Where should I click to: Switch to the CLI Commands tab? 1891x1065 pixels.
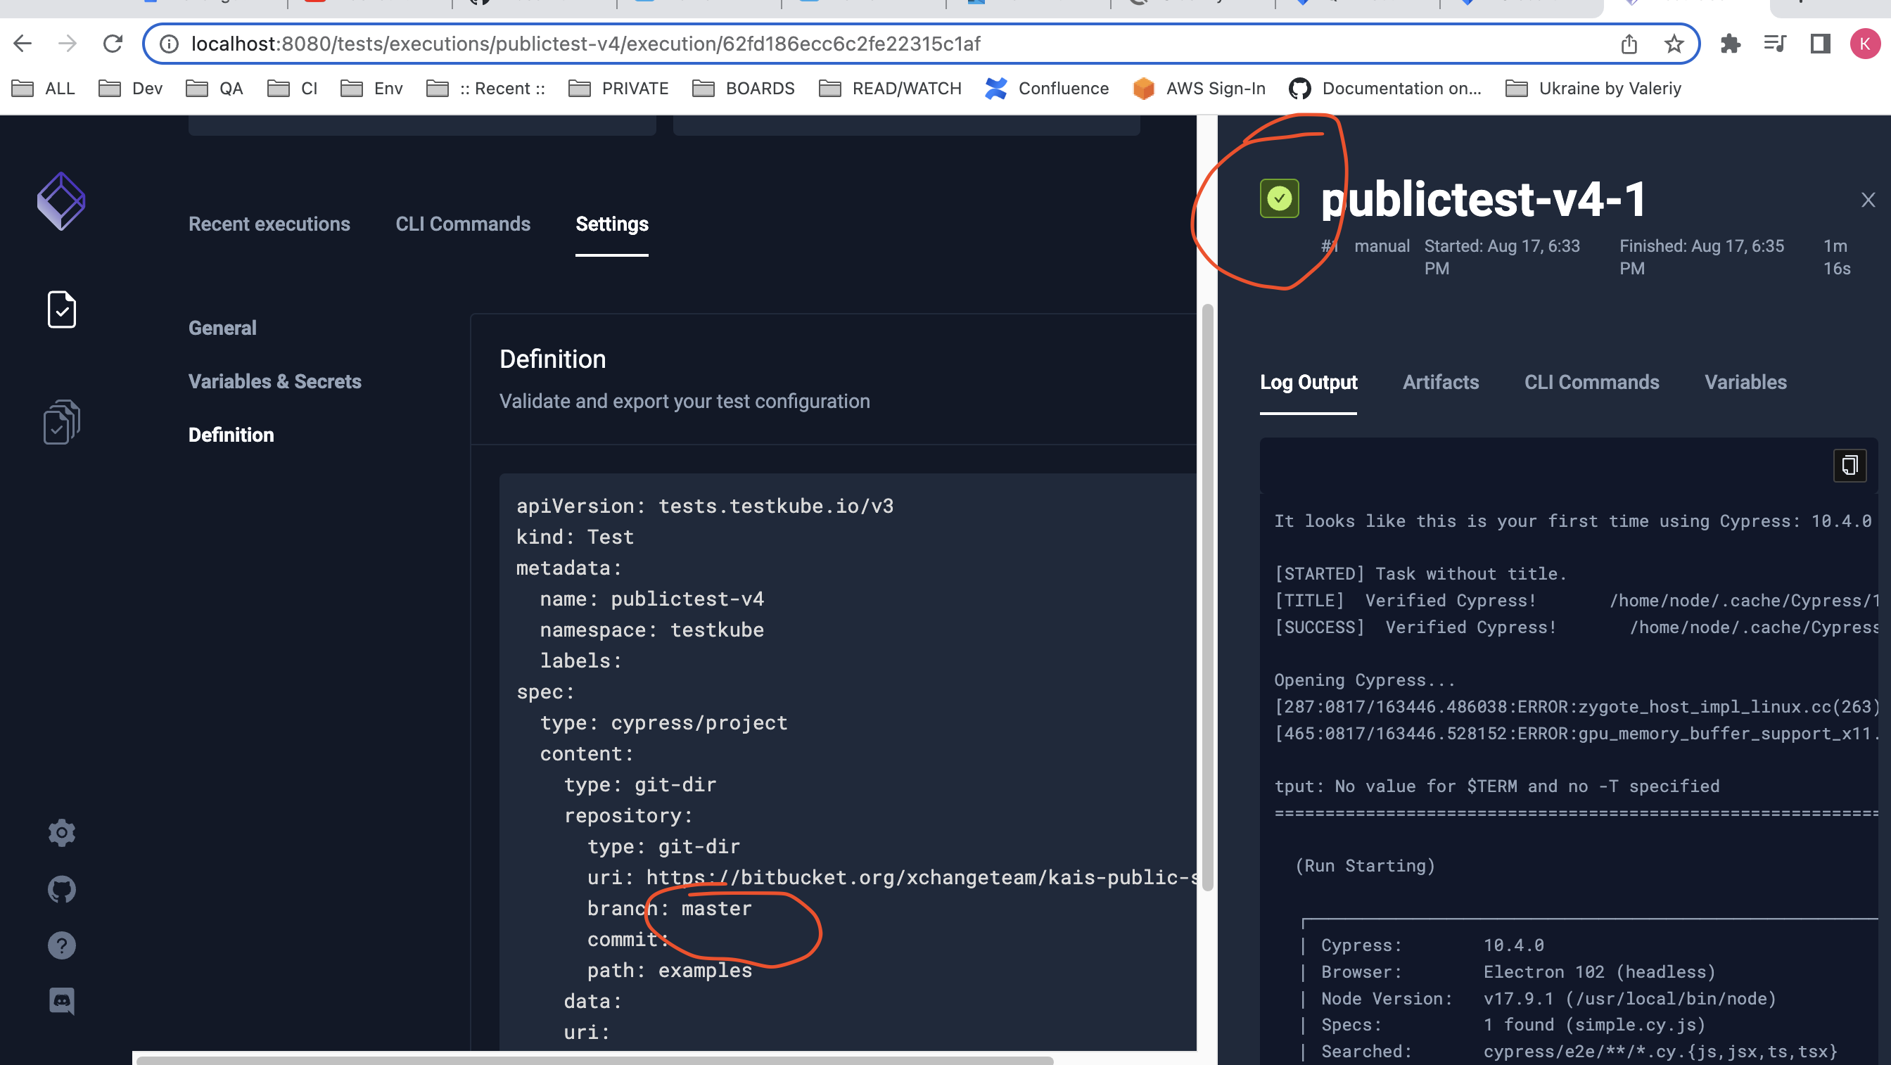pos(1591,383)
